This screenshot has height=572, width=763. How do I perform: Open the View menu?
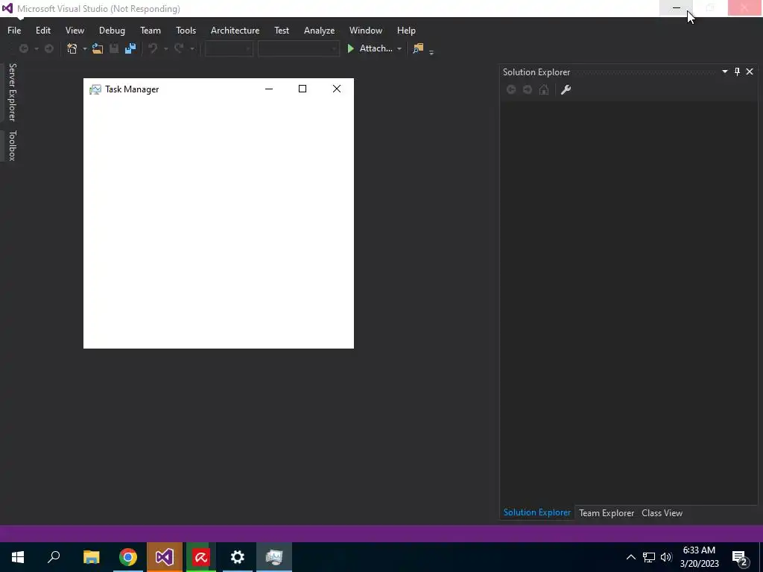coord(75,30)
